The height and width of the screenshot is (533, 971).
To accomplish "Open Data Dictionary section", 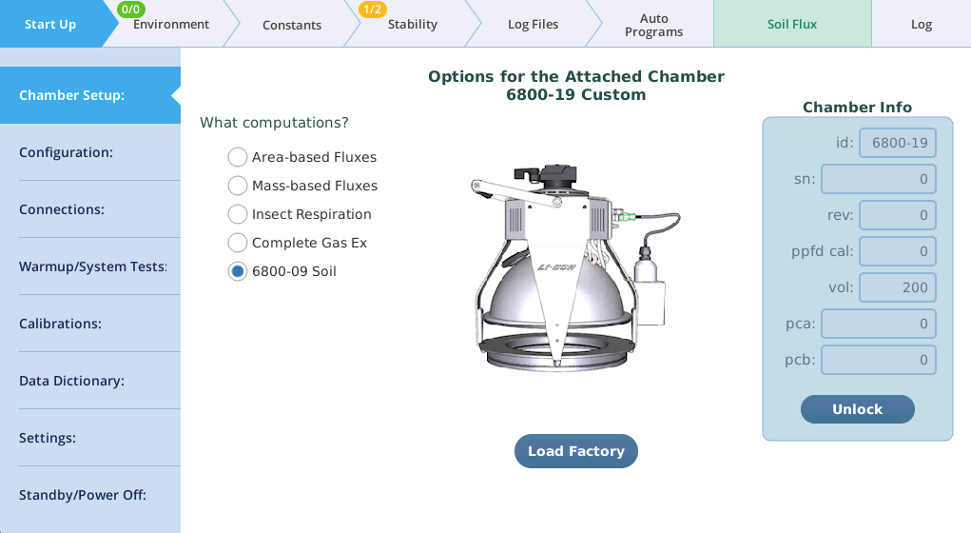I will click(90, 381).
